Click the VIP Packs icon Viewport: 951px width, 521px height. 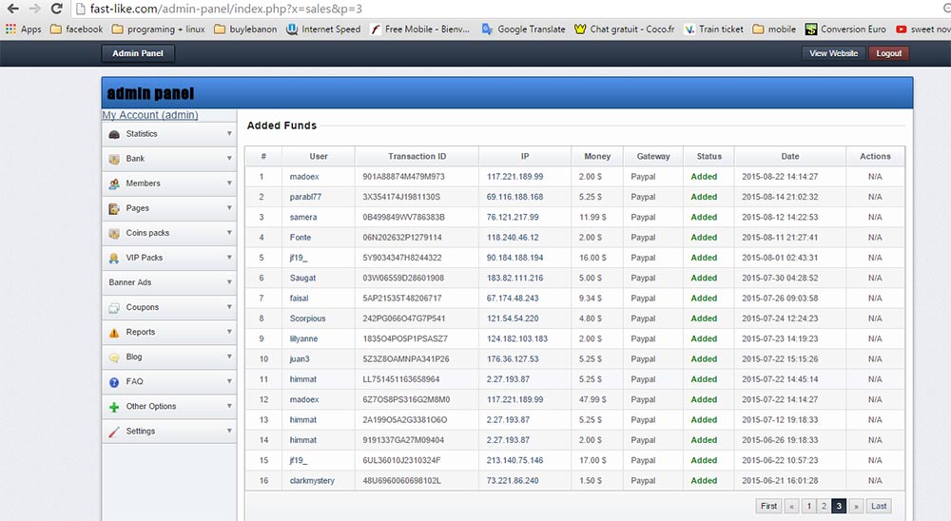(114, 259)
